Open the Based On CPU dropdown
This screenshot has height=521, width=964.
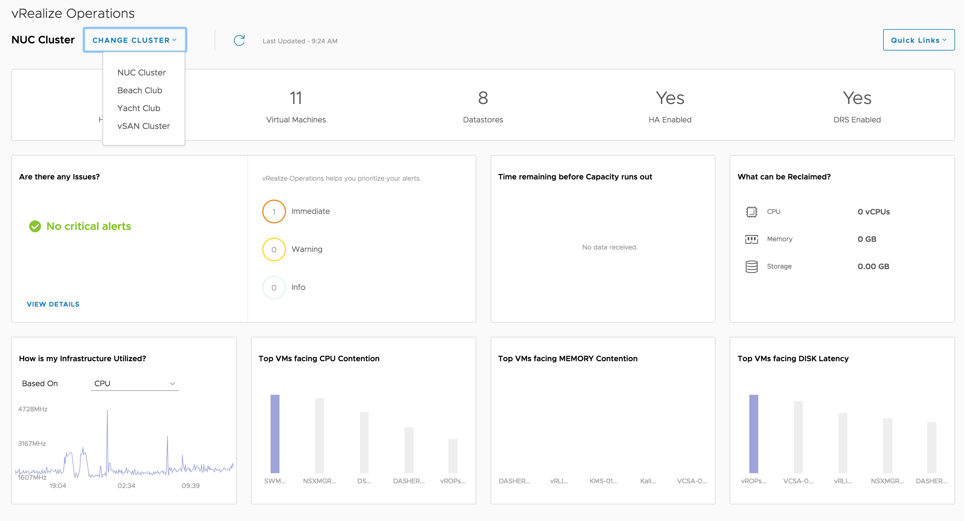[x=135, y=383]
